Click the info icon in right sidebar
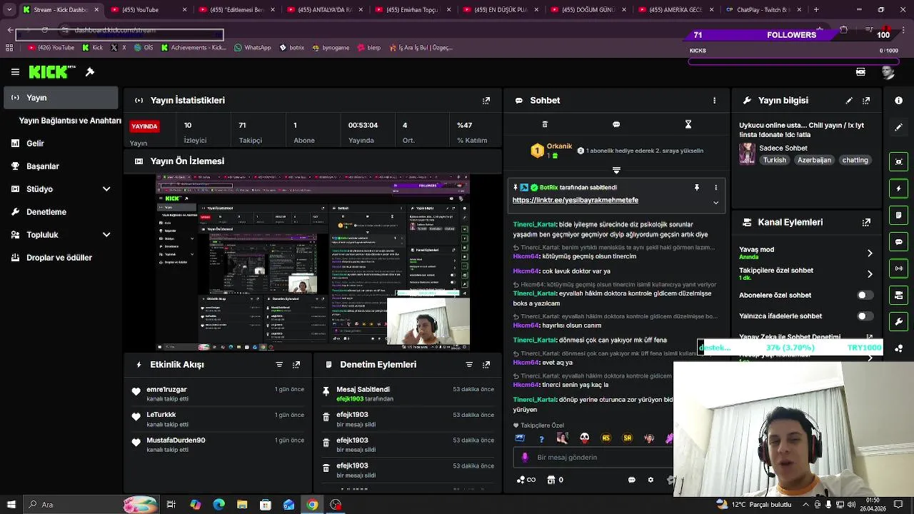 pos(899,101)
